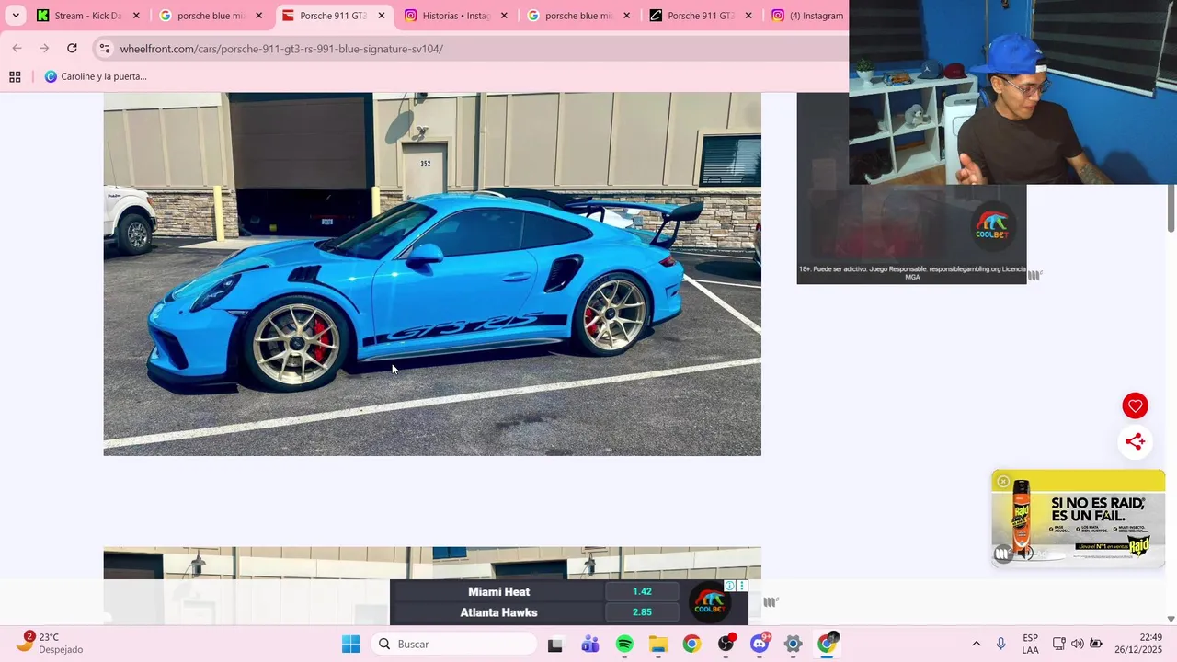The image size is (1177, 662).
Task: Click the 'Miami Heat' betting row
Action: (x=498, y=591)
